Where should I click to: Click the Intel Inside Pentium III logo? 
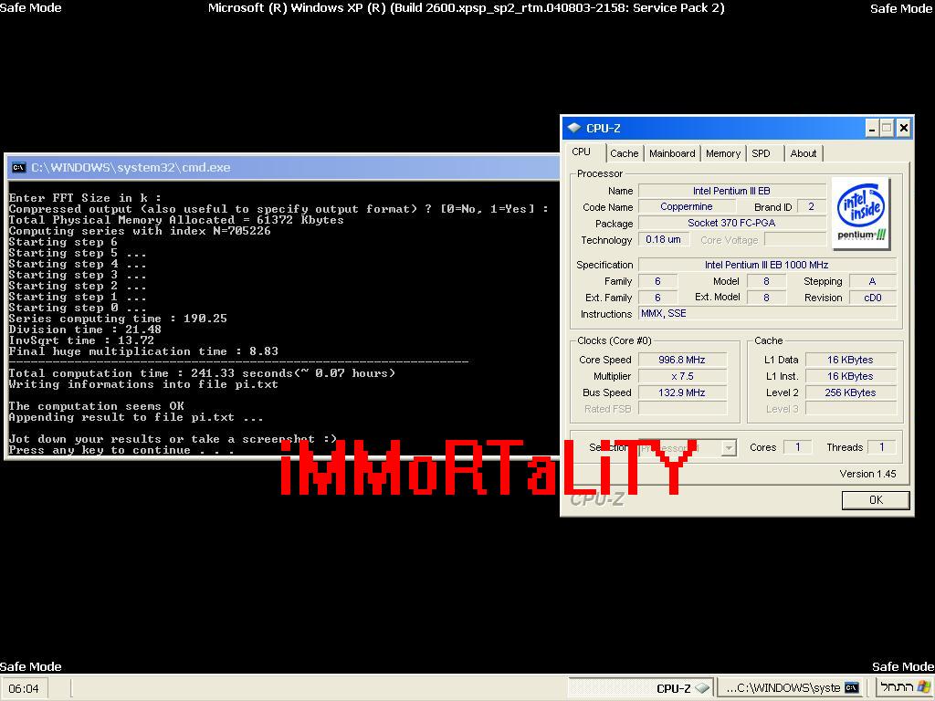click(860, 214)
